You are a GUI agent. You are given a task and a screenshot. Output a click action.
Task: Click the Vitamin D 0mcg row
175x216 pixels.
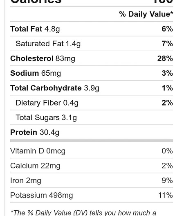point(92,151)
